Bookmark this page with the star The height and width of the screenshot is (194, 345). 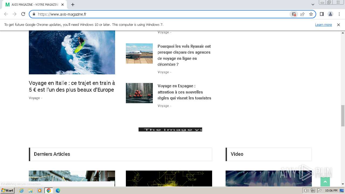(311, 14)
